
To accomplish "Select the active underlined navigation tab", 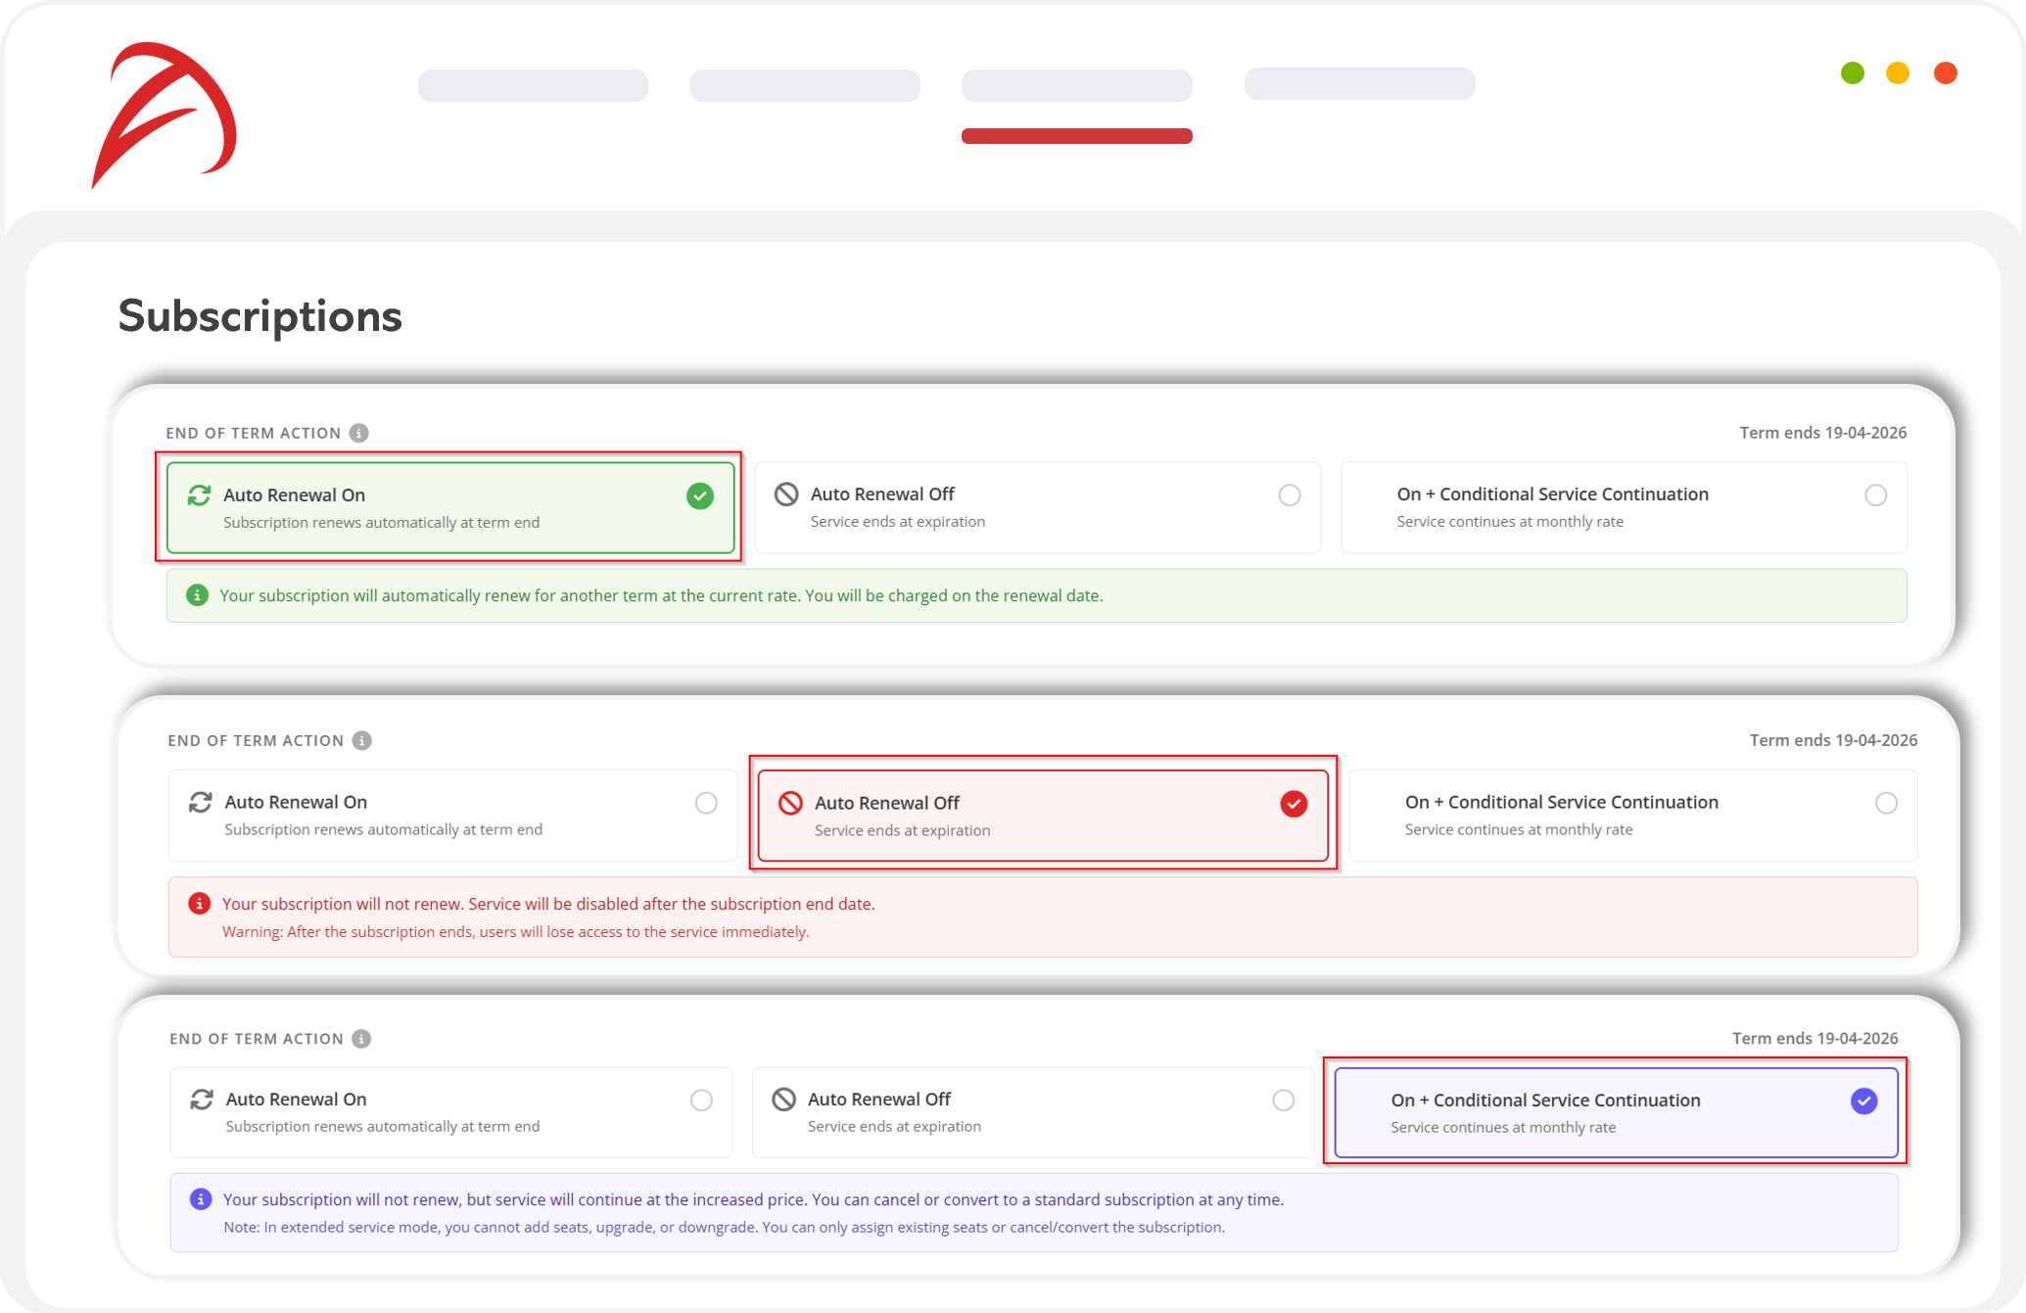I will tap(1077, 85).
